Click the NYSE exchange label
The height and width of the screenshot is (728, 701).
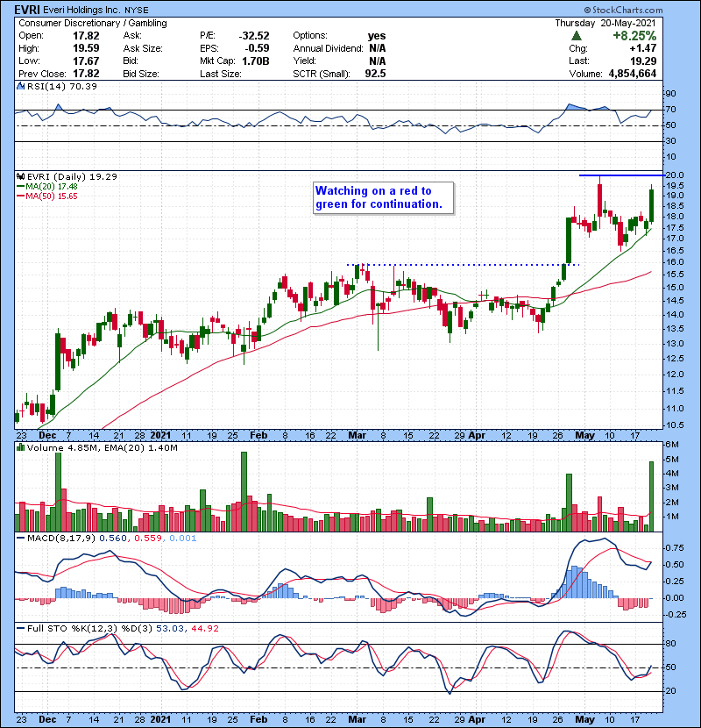pyautogui.click(x=137, y=11)
